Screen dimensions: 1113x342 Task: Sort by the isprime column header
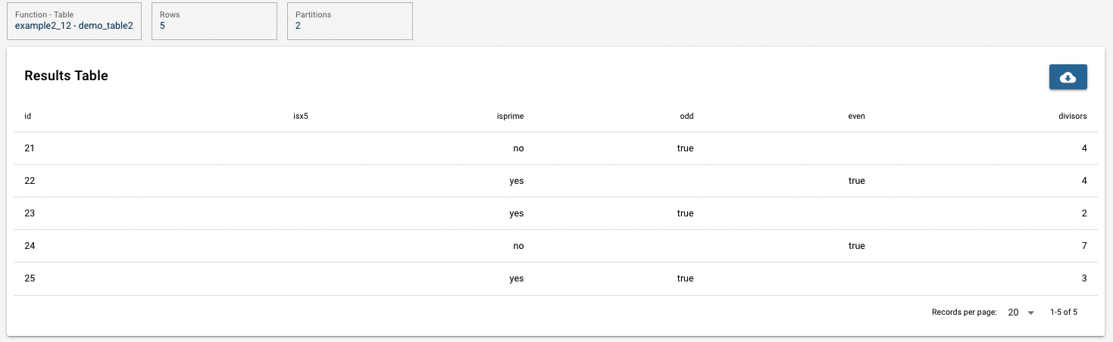(508, 117)
